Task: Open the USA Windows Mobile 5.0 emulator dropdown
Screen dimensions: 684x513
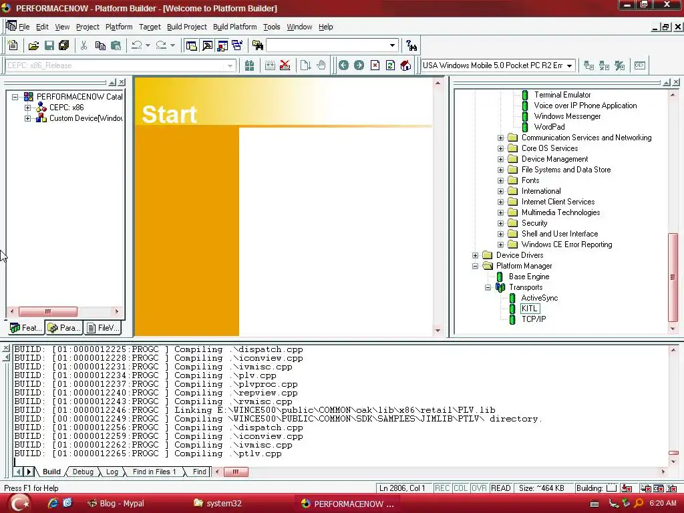Action: (569, 66)
